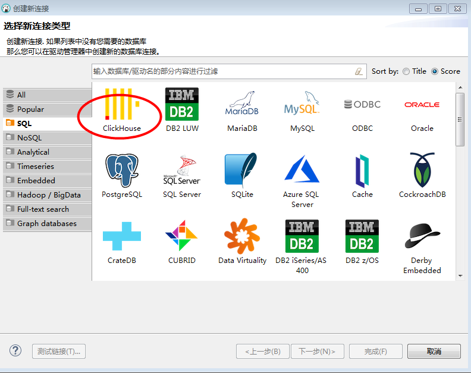Image resolution: width=471 pixels, height=373 pixels.
Task: Click the 完成(F) finish button
Action: (x=375, y=351)
